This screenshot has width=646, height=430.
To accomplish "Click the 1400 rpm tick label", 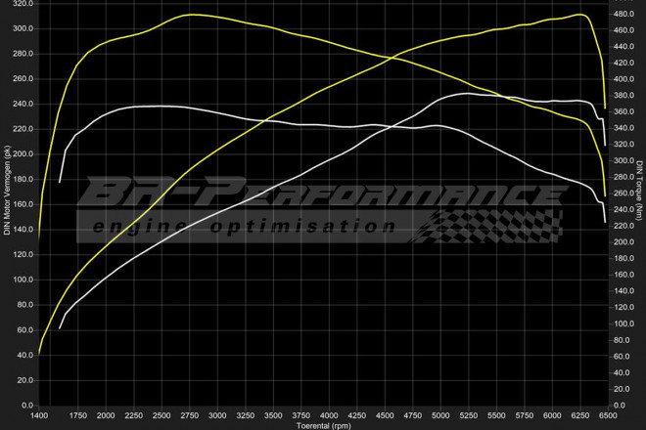I will click(x=39, y=415).
